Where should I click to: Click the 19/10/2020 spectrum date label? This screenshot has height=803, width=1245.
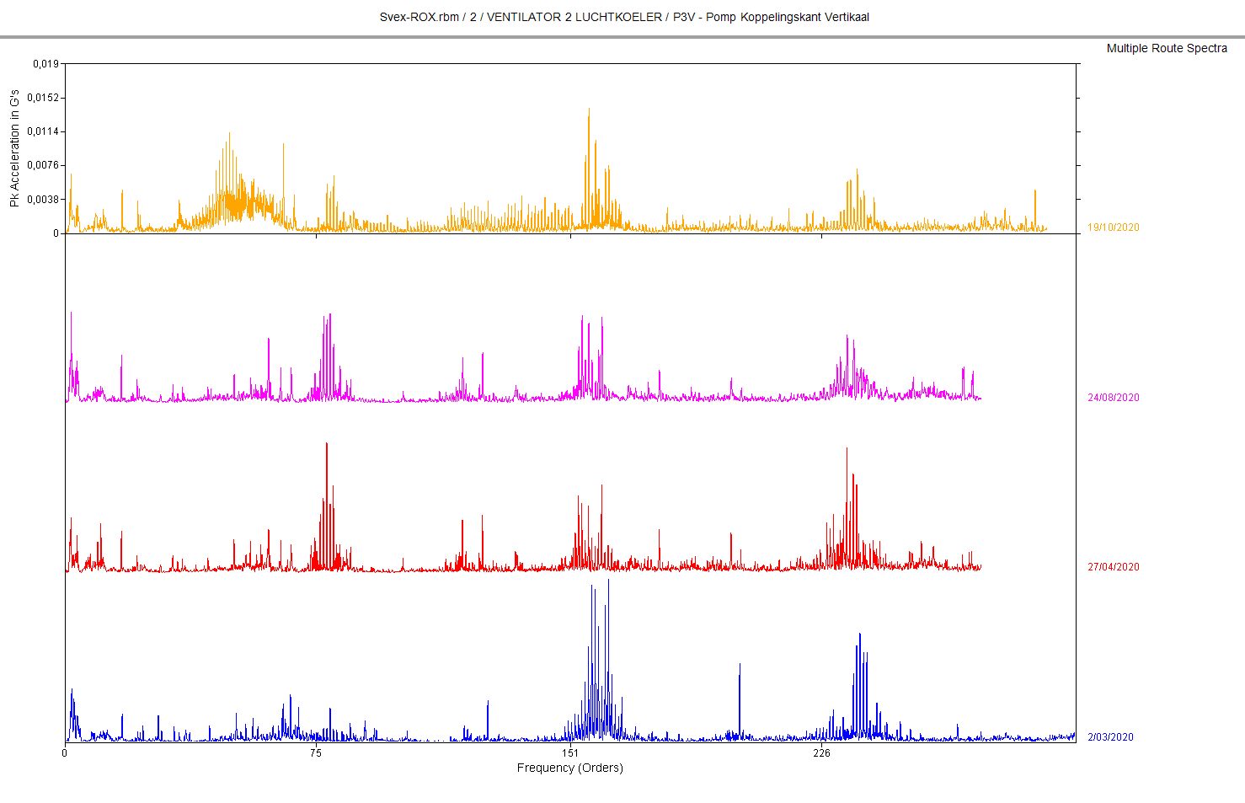(x=1113, y=228)
